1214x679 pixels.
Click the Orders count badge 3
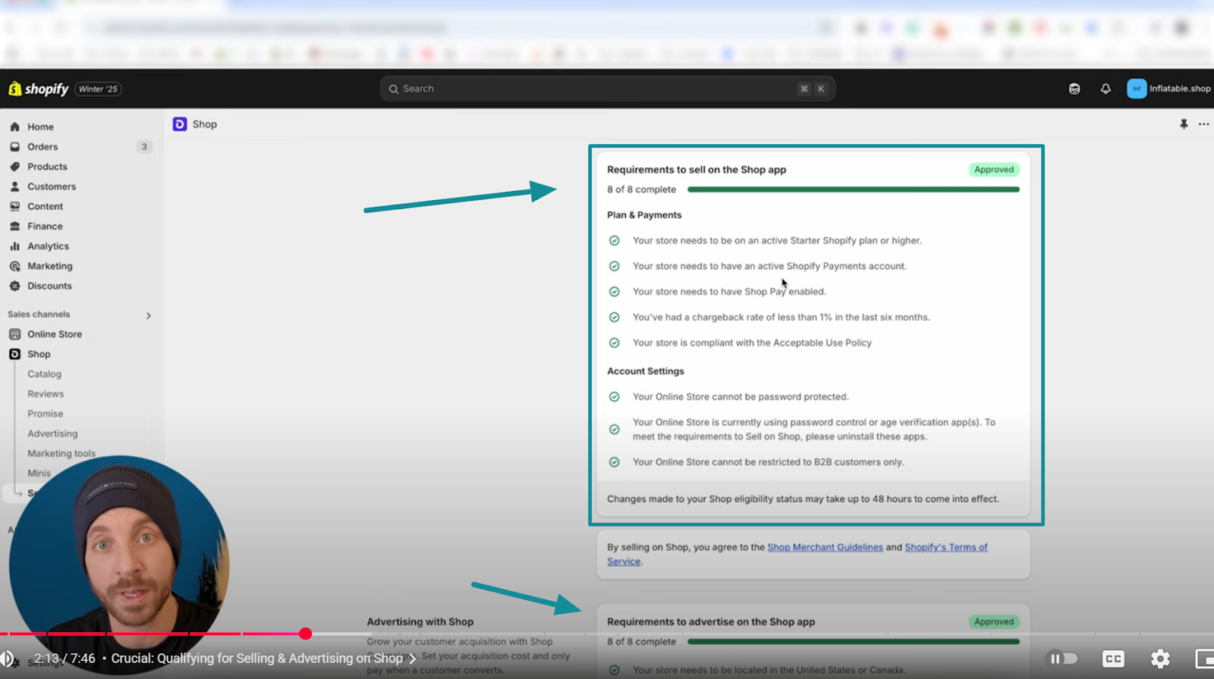click(144, 146)
